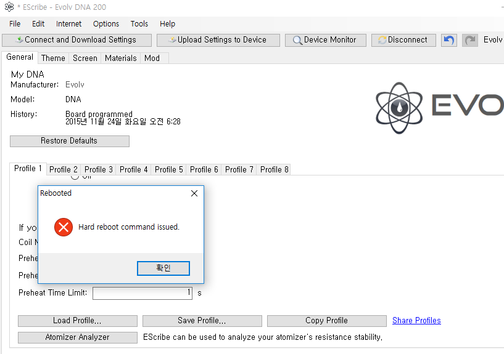504x354 pixels.
Task: Select the Profile 5 tab
Action: (x=169, y=170)
